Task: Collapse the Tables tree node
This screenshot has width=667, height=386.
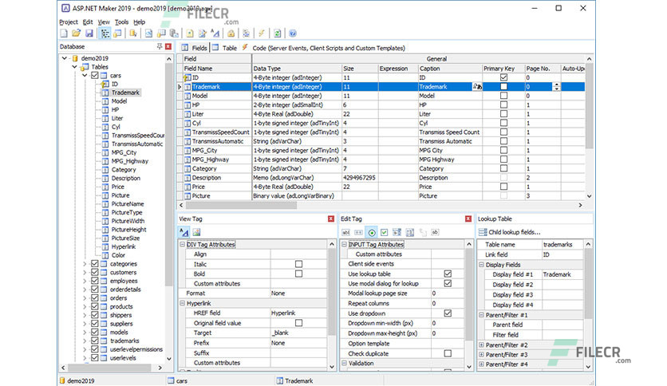Action: (x=74, y=67)
